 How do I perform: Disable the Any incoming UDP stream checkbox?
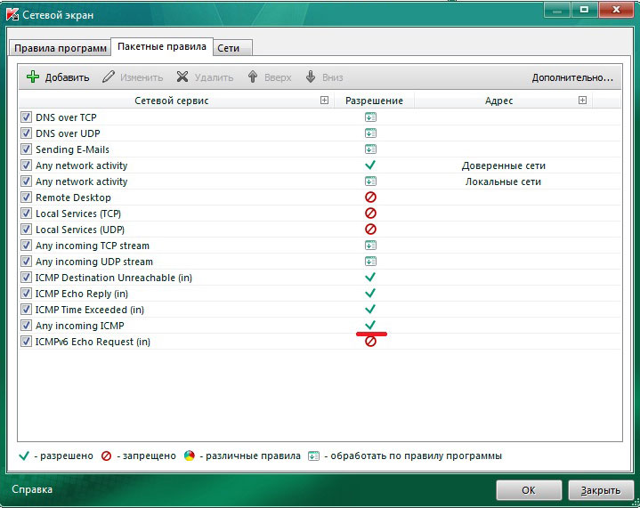(x=26, y=262)
